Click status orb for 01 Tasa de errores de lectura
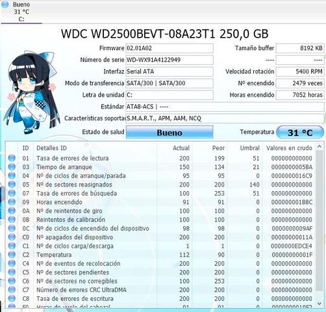This screenshot has width=326, height=312. pos(12,158)
